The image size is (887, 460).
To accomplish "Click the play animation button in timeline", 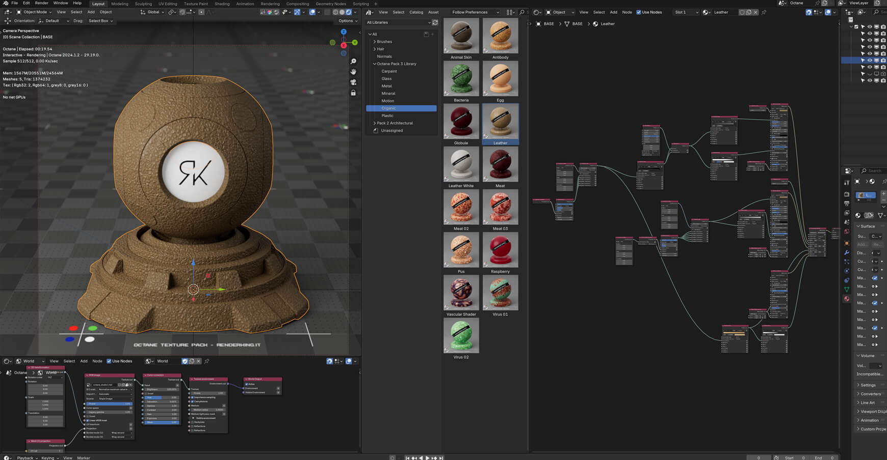I will click(427, 458).
